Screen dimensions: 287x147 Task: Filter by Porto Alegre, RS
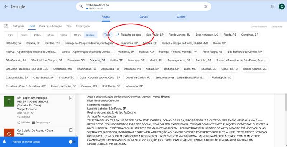click(x=212, y=52)
